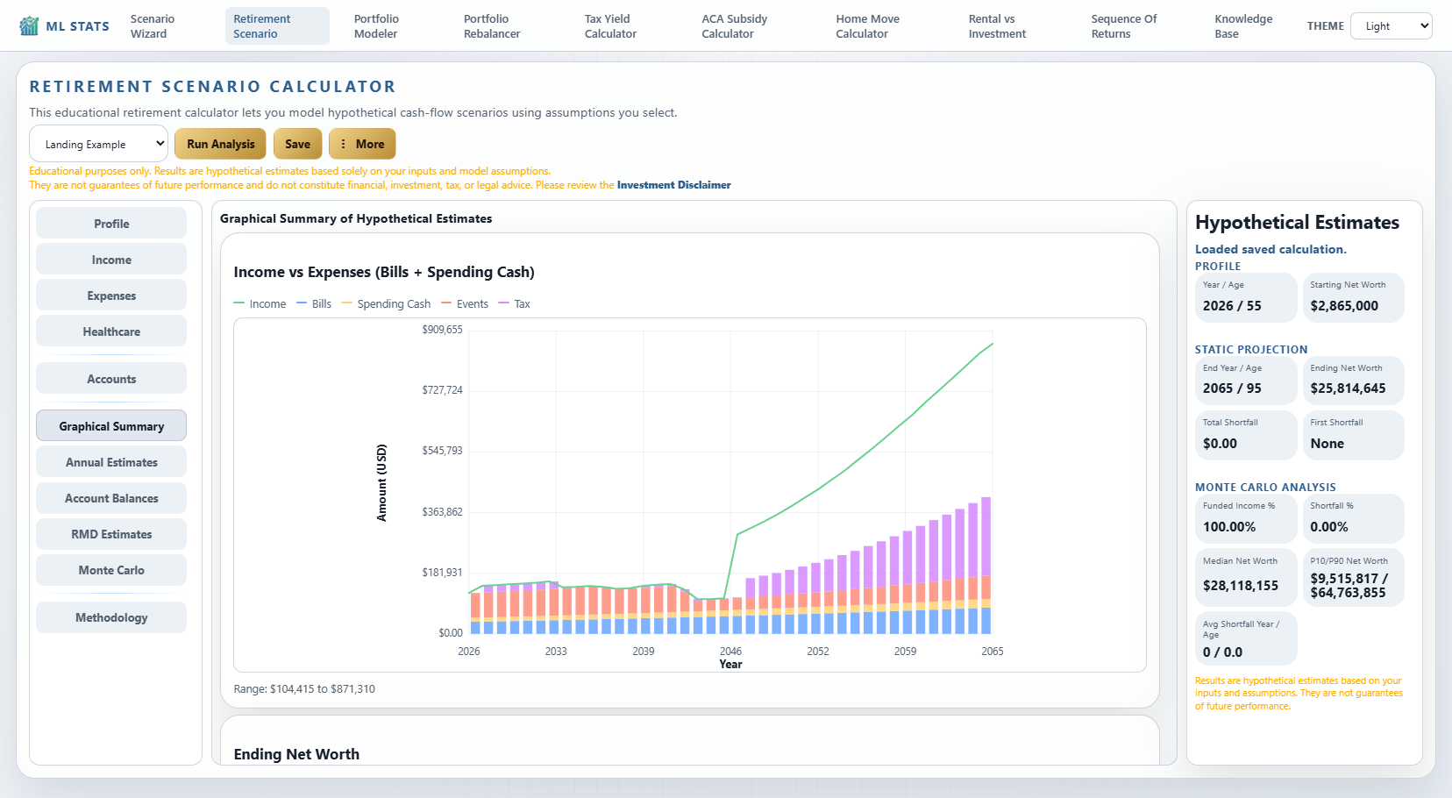The height and width of the screenshot is (798, 1452).
Task: View Account Balances section
Action: 111,498
